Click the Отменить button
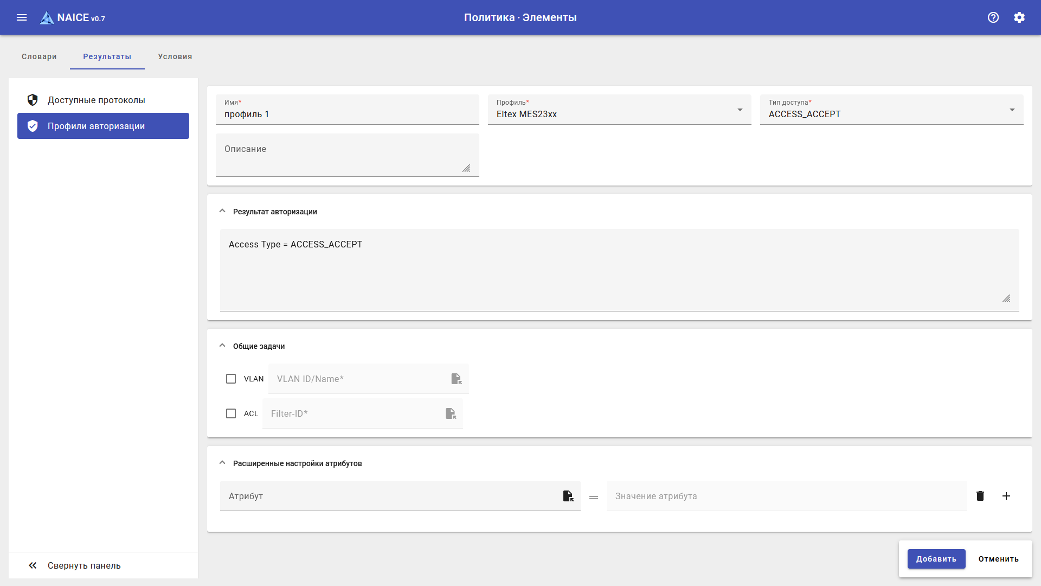The height and width of the screenshot is (586, 1041). pos(998,559)
